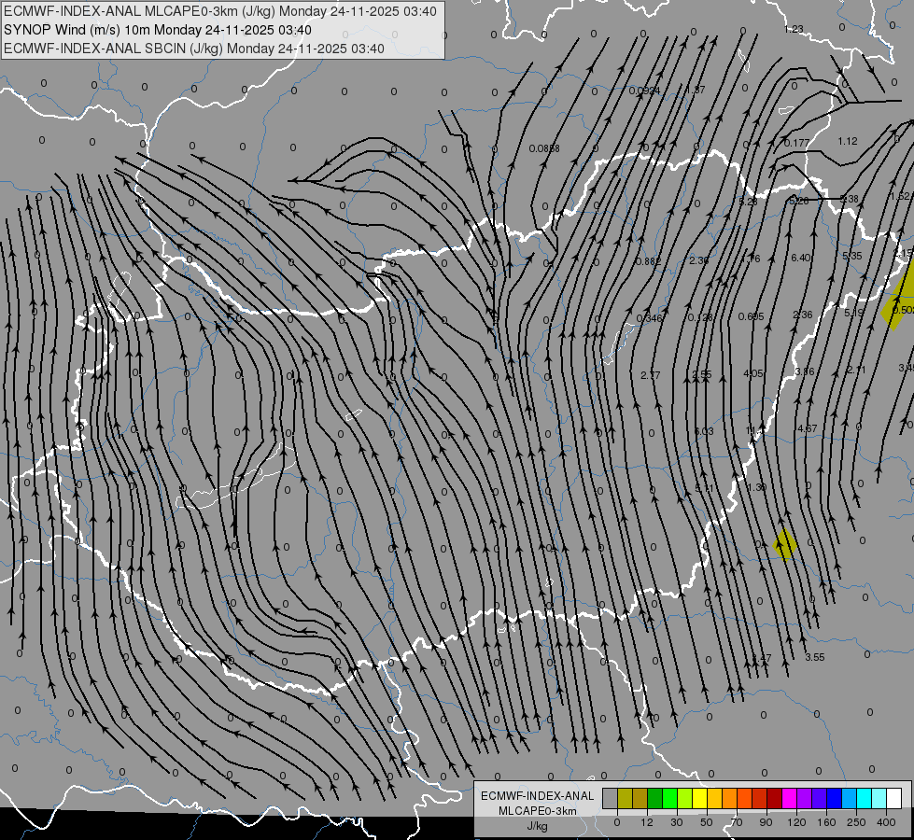Select the magenta legend swatch

tap(790, 798)
